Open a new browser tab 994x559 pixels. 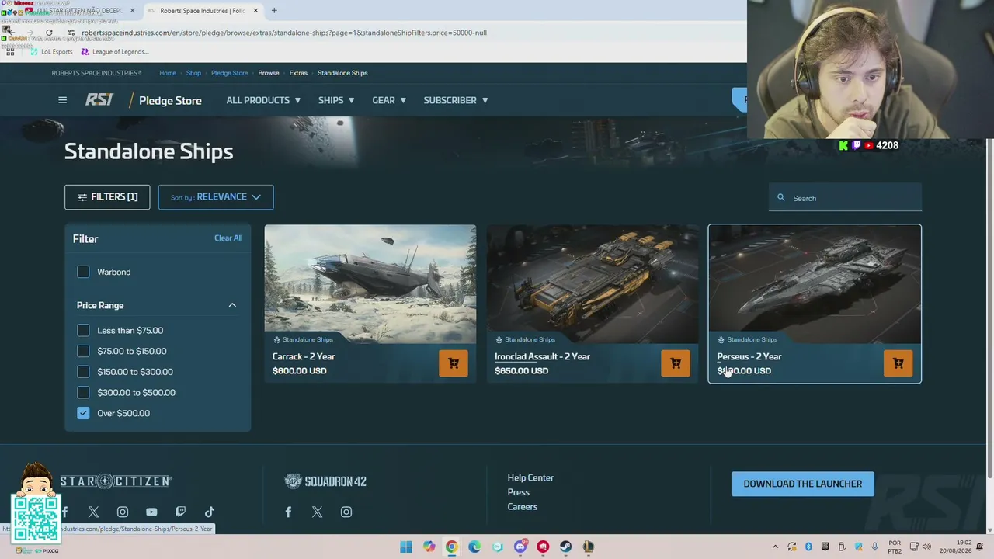tap(274, 11)
